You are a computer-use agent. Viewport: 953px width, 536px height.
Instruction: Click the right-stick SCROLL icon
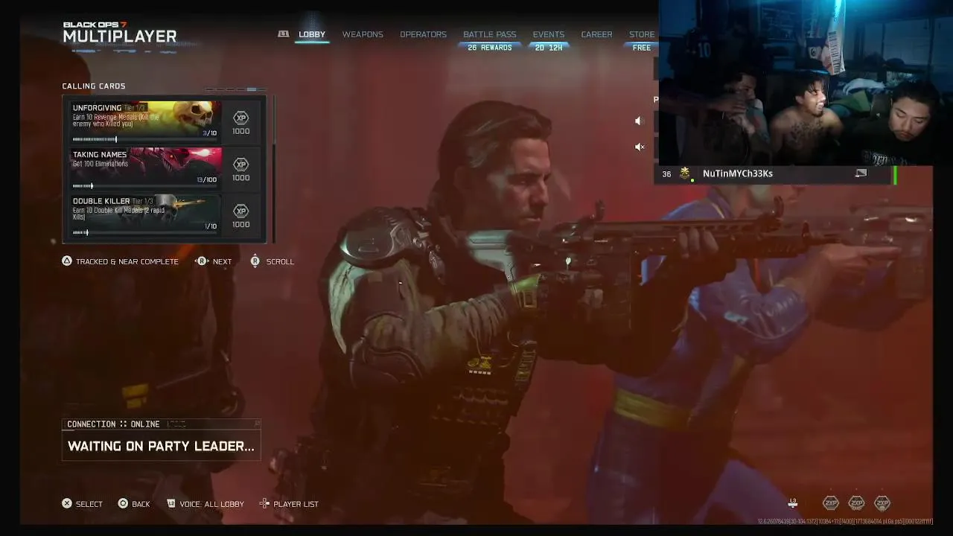[x=255, y=261]
